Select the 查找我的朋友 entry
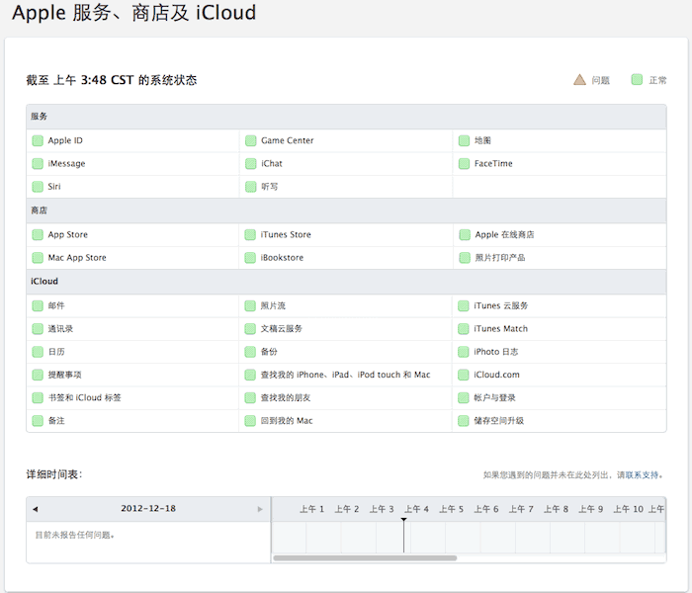 coord(285,398)
